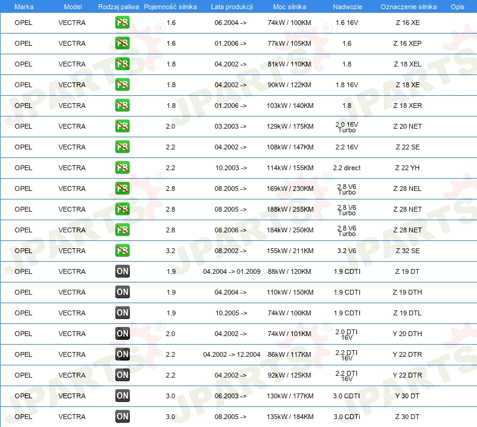Click the Nadwozie column header

click(348, 7)
